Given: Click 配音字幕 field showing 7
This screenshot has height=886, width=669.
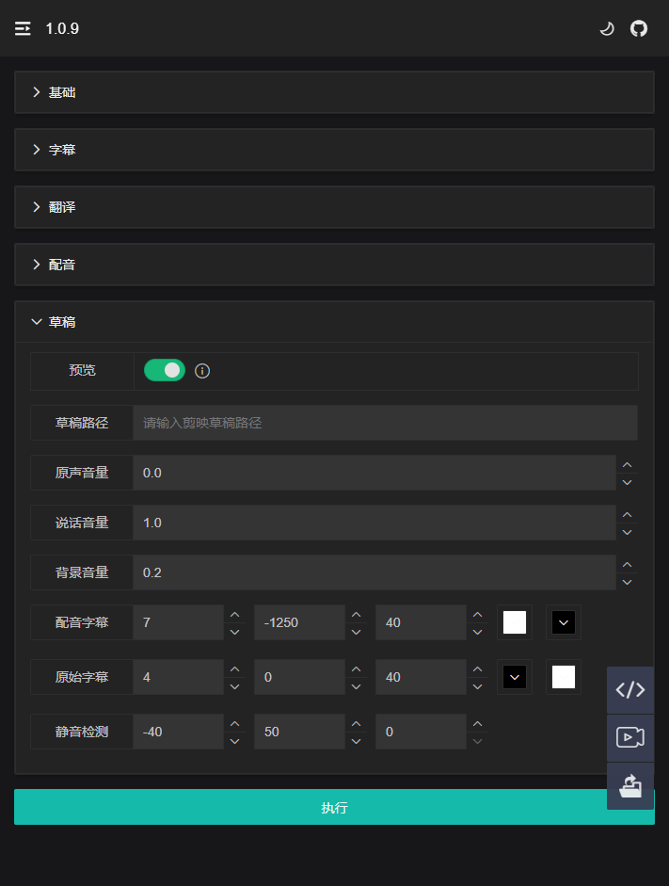Looking at the screenshot, I should pyautogui.click(x=179, y=622).
